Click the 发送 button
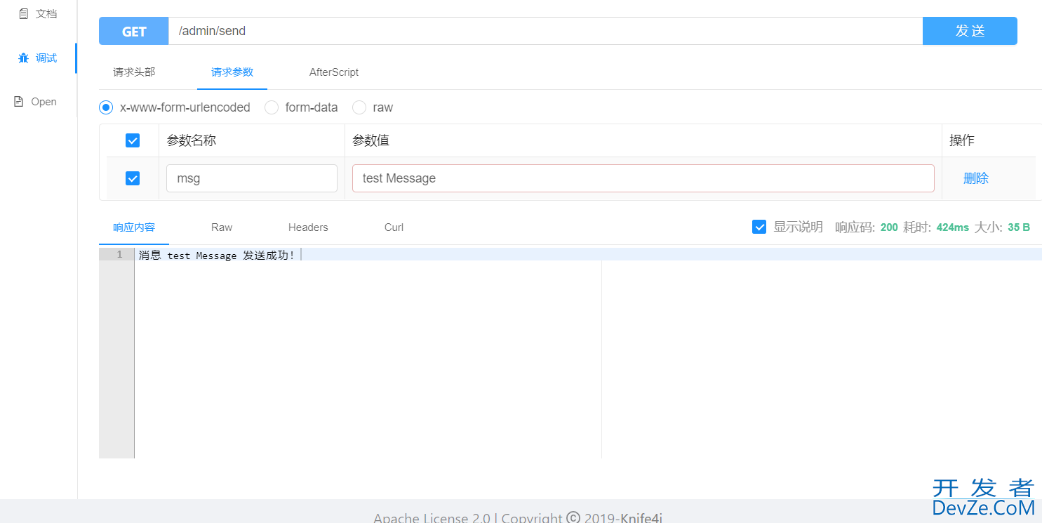 (970, 31)
